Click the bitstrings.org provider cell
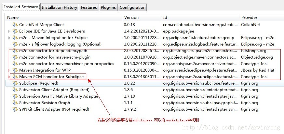 click(x=253, y=51)
